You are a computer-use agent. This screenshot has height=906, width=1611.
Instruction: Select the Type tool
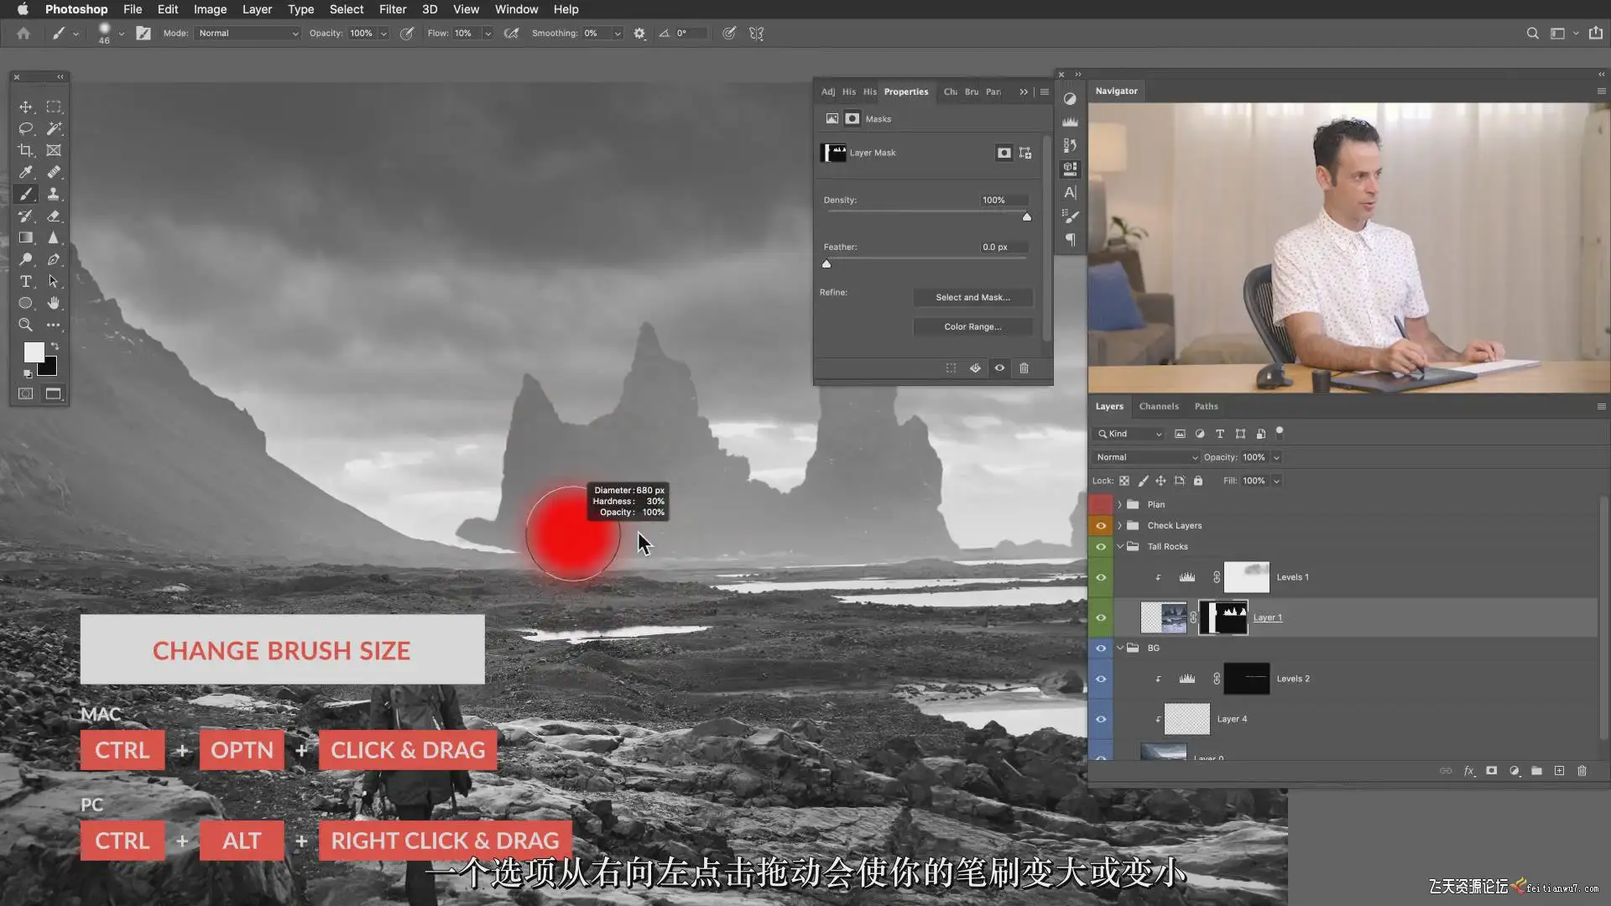pos(26,281)
